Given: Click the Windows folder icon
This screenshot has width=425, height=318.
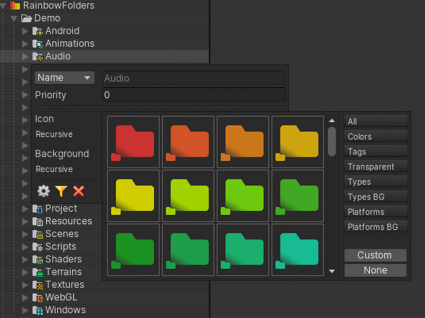Looking at the screenshot, I should (x=37, y=311).
